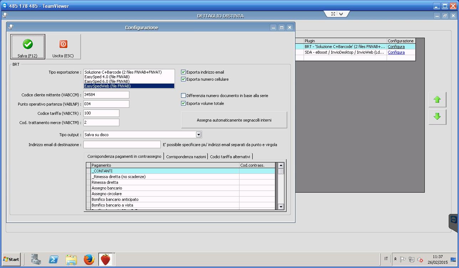Click Configura link for BRT plugin

pos(396,47)
